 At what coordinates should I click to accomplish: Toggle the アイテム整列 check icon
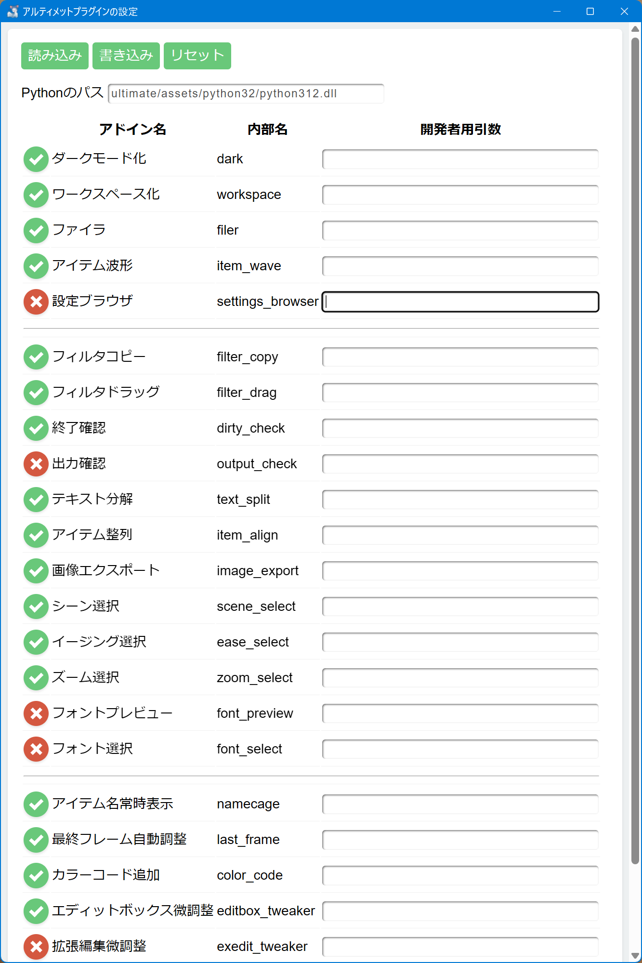click(x=36, y=535)
